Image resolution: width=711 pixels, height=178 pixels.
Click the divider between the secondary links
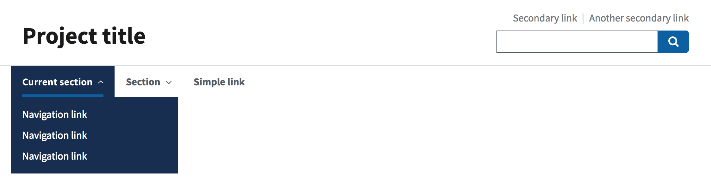click(x=583, y=18)
